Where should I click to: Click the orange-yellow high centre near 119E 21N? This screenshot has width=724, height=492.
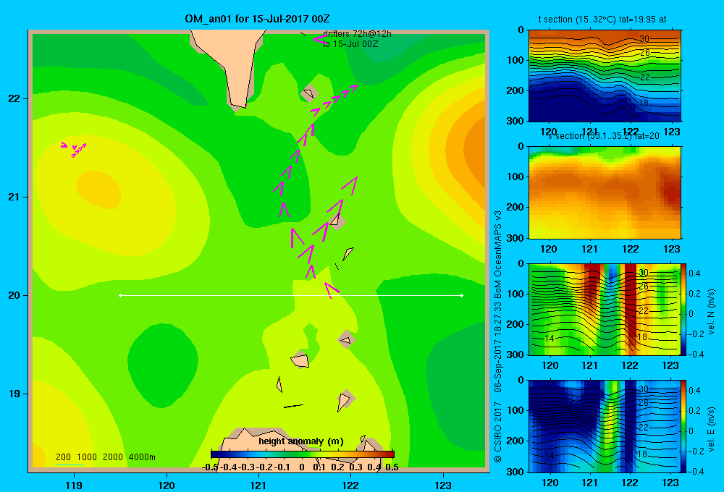click(x=98, y=190)
